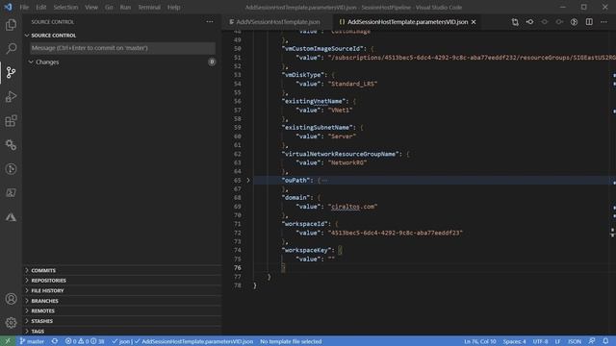Viewport: 616px width, 346px height.
Task: Open the File menu
Action: pos(24,7)
